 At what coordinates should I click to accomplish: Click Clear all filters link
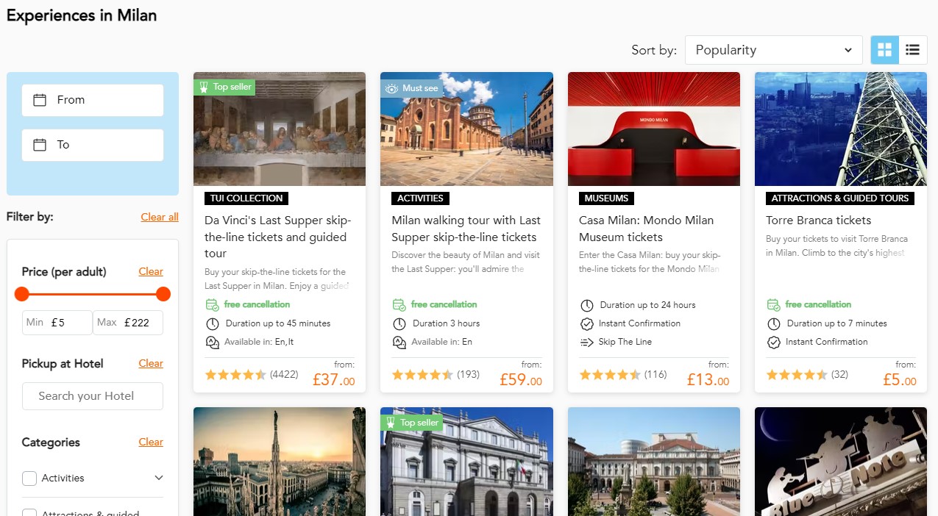[160, 217]
